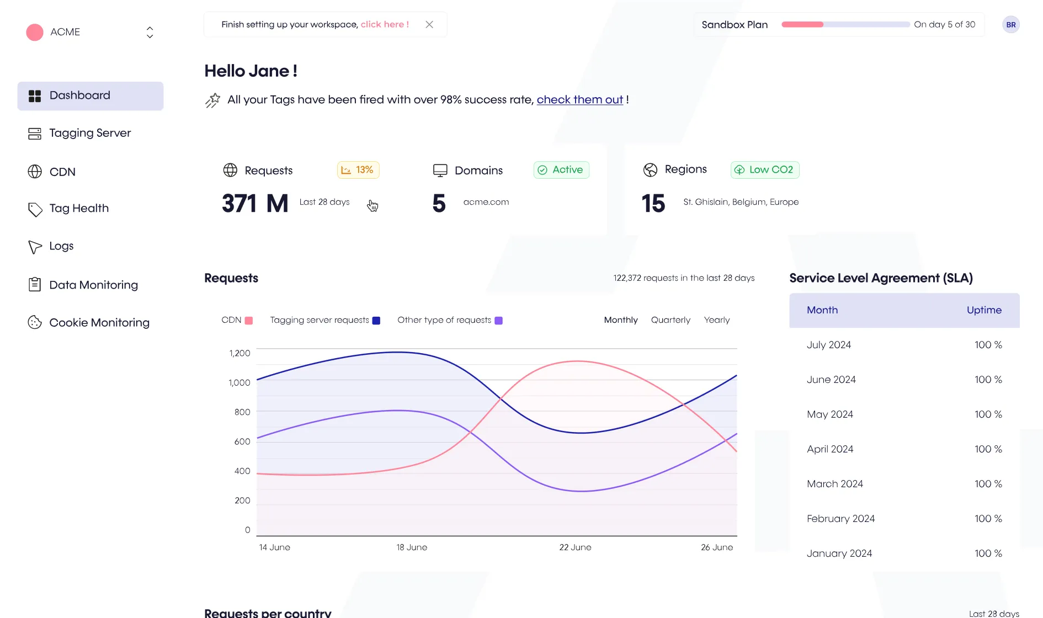Click the Dashboard grid icon in sidebar
Screen dimensions: 1043x618
click(35, 96)
